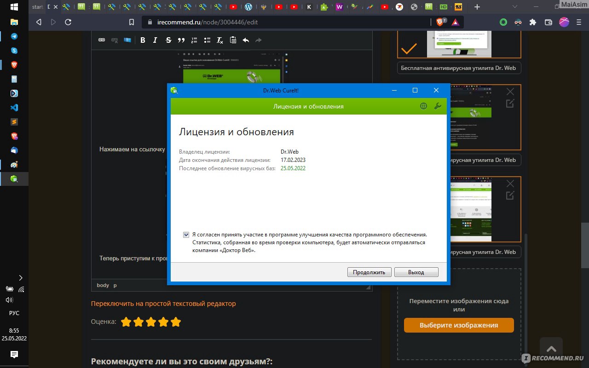Click Переключить на простой текстовый редактор link

pyautogui.click(x=163, y=304)
